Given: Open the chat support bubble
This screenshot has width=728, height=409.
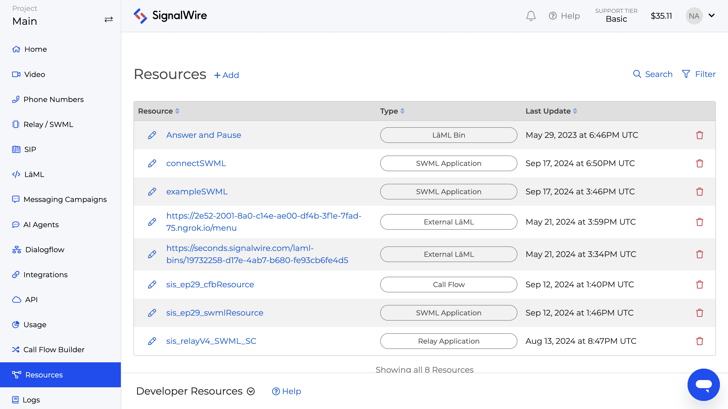Looking at the screenshot, I should [x=703, y=385].
